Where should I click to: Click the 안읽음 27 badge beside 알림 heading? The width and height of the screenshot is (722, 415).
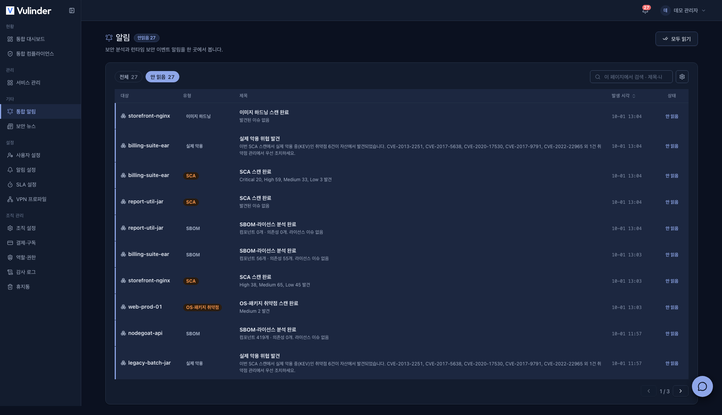pos(147,38)
